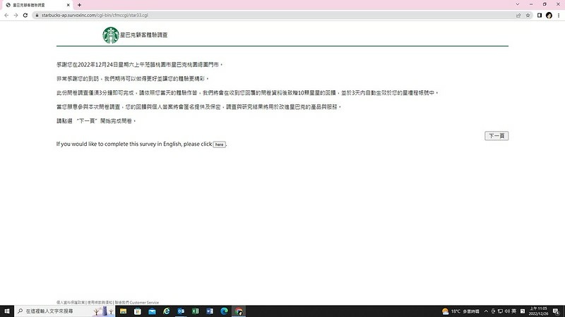
Task: Open the taskbar clock and date
Action: coord(538,311)
